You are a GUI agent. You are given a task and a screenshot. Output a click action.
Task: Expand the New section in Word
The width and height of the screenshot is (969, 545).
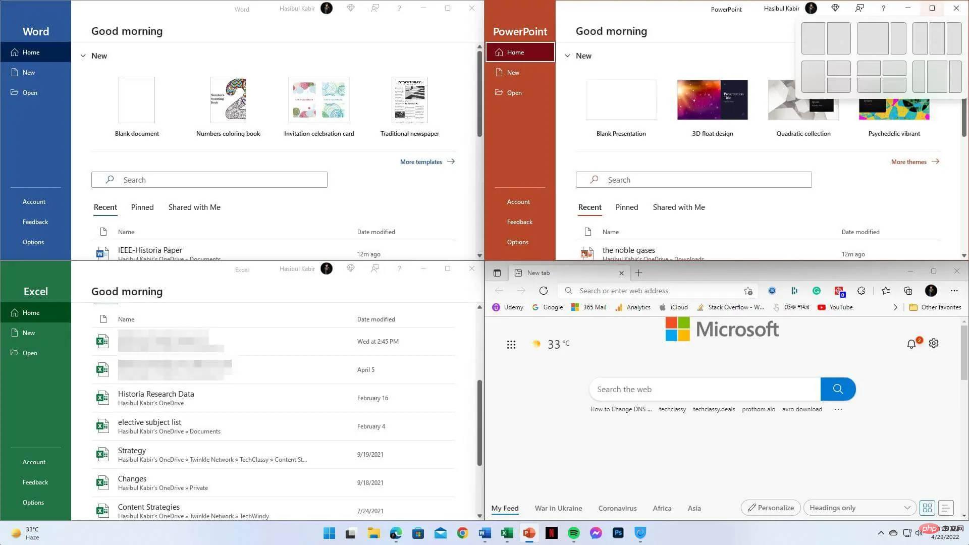(83, 55)
